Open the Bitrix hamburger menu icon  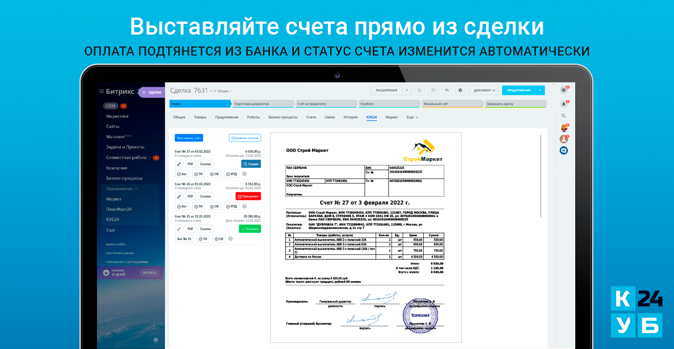(x=102, y=91)
